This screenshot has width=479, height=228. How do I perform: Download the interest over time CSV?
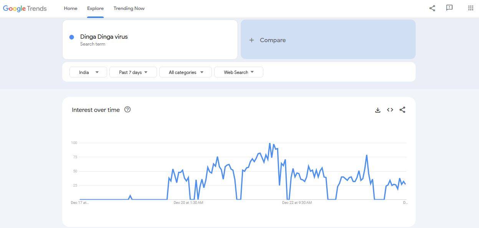[x=378, y=110]
